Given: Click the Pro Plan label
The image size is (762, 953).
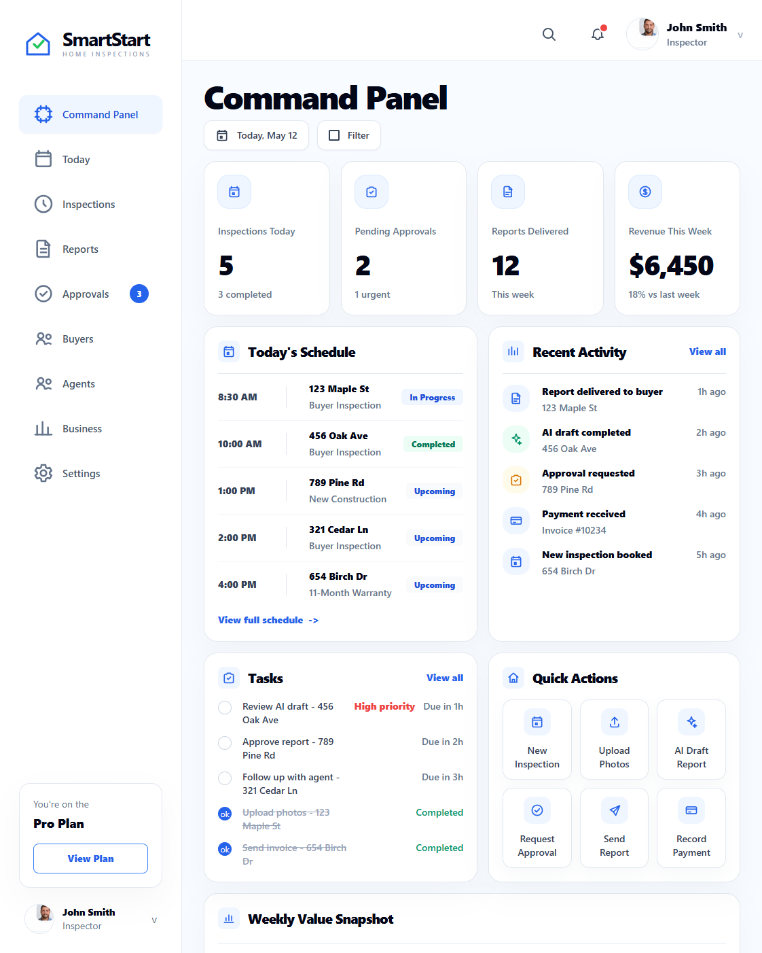Looking at the screenshot, I should tap(59, 823).
